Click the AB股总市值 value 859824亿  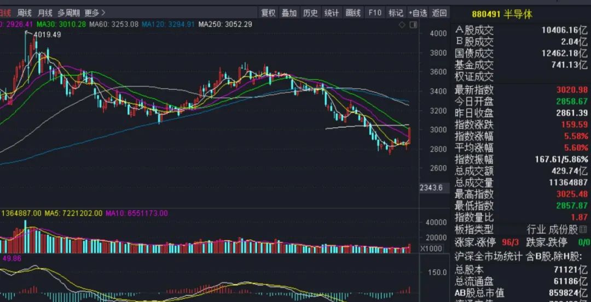tap(568, 293)
